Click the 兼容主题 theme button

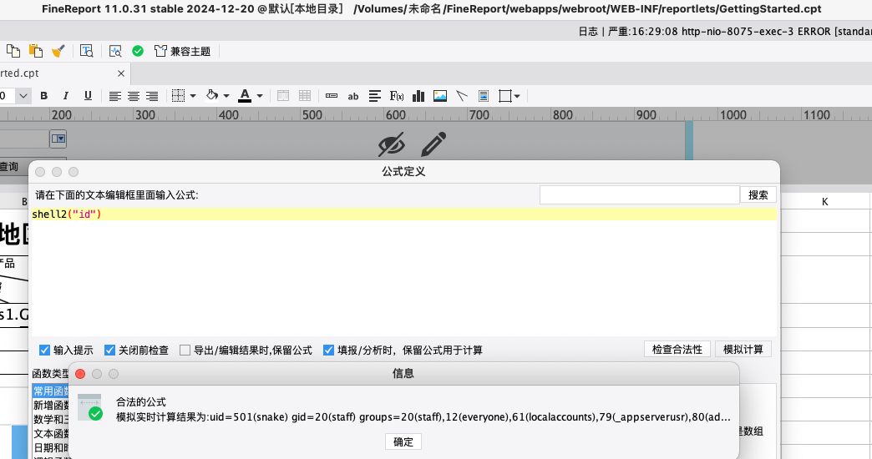pyautogui.click(x=182, y=51)
